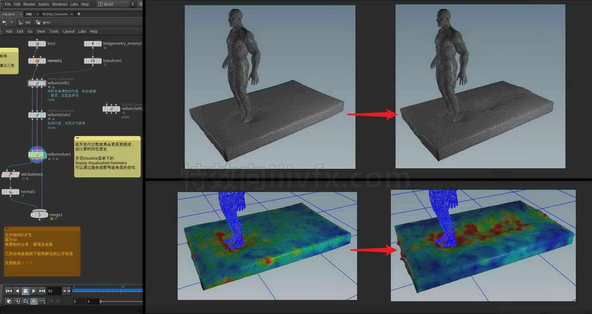Select the merge1 node
592x314 pixels.
click(39, 215)
